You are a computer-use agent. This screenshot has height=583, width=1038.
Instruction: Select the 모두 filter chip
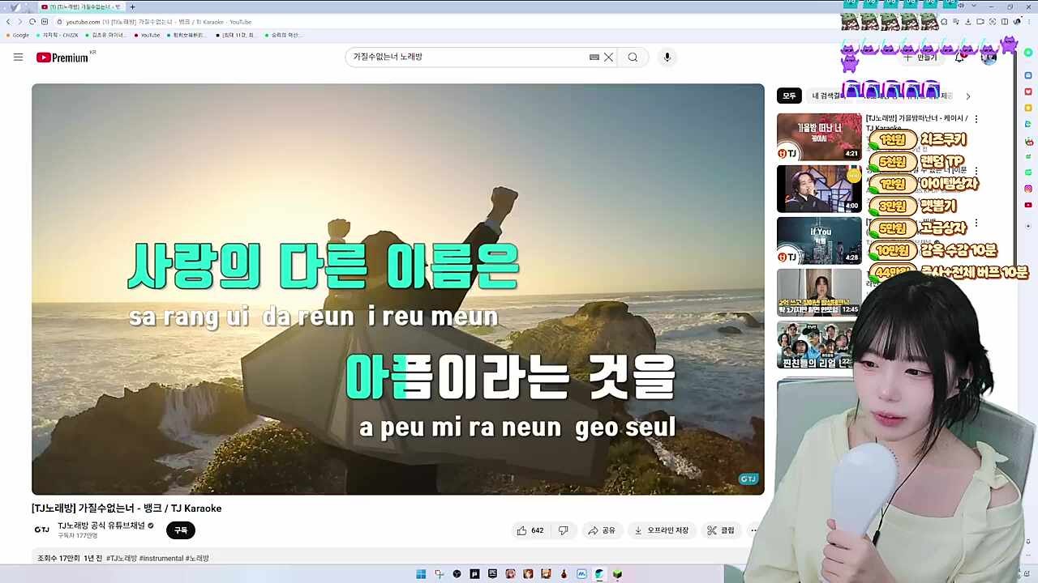click(x=789, y=96)
